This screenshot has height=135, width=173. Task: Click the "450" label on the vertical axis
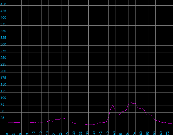click(x=3, y=4)
